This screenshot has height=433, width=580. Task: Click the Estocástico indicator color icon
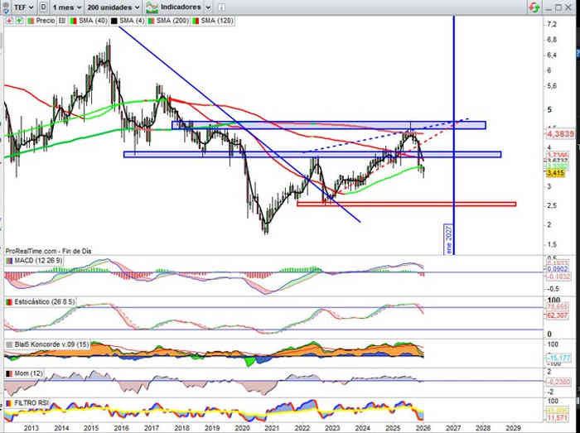click(9, 302)
